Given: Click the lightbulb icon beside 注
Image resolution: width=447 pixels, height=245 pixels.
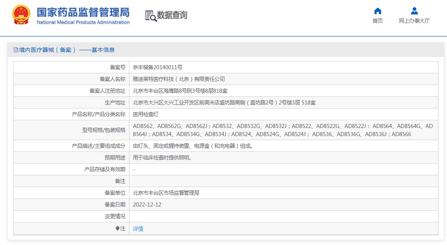Looking at the screenshot, I should pyautogui.click(x=117, y=228).
